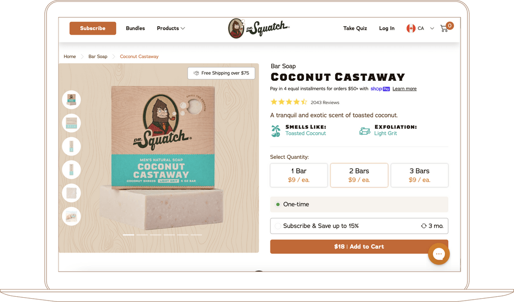Open the 3 mo. frequency selector

coord(432,226)
